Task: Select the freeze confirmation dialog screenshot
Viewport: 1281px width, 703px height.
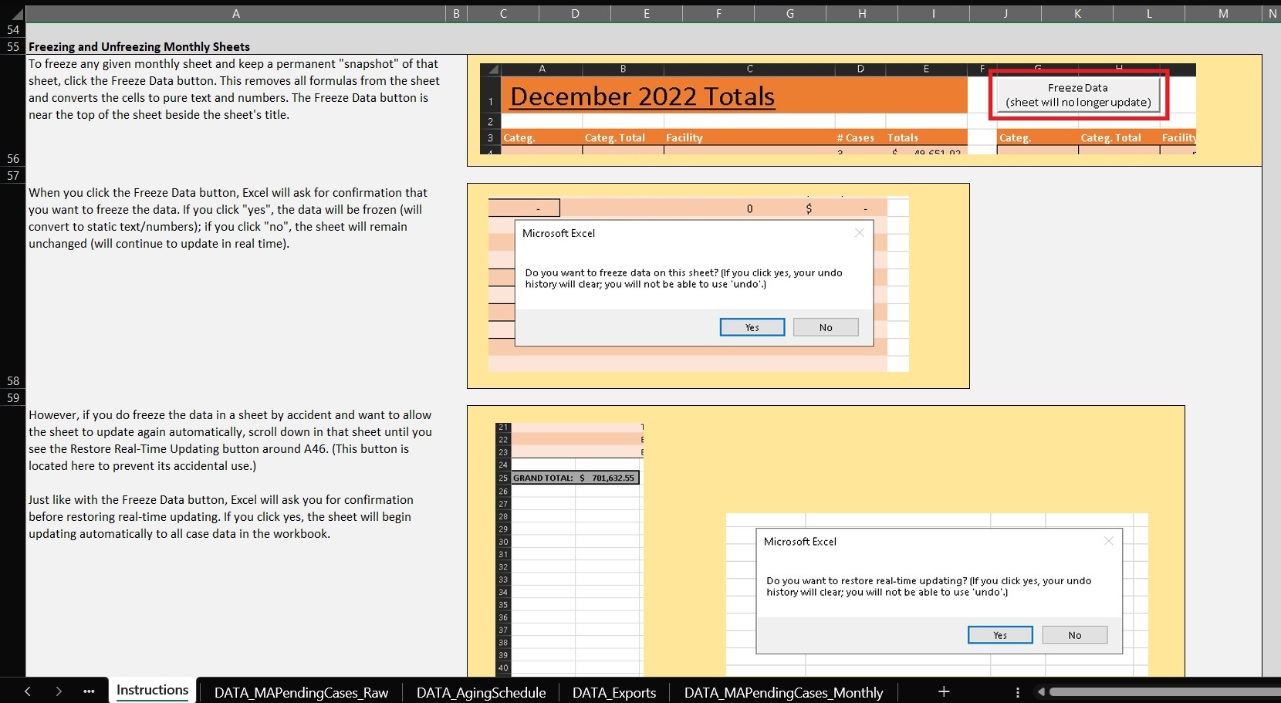Action: pyautogui.click(x=718, y=286)
